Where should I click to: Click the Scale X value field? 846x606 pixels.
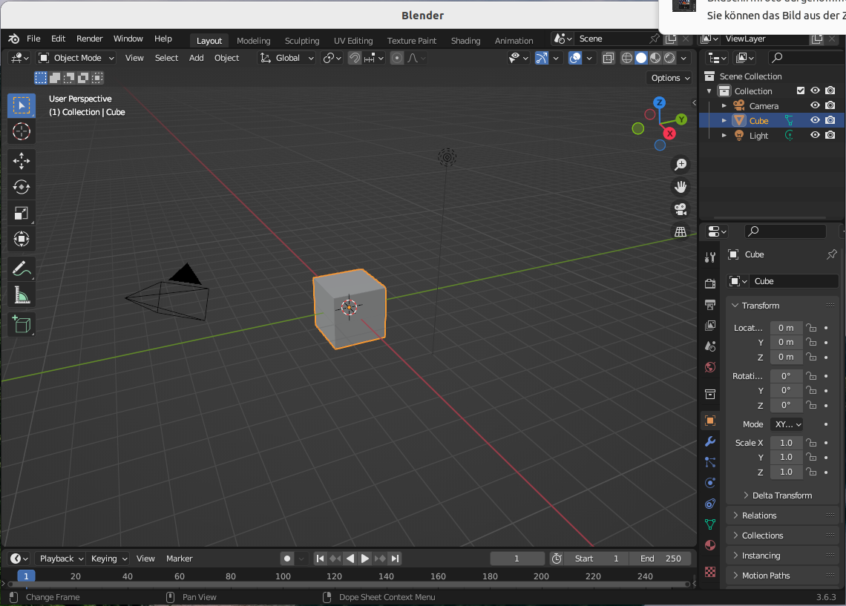click(786, 443)
